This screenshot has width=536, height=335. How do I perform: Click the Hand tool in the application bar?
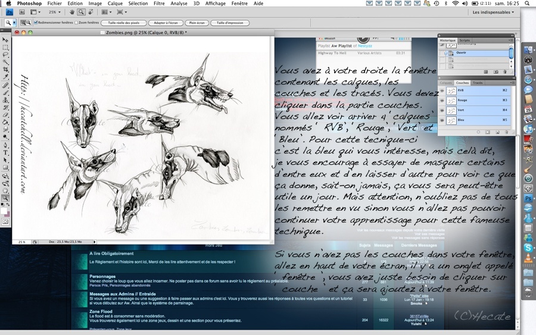(72, 12)
